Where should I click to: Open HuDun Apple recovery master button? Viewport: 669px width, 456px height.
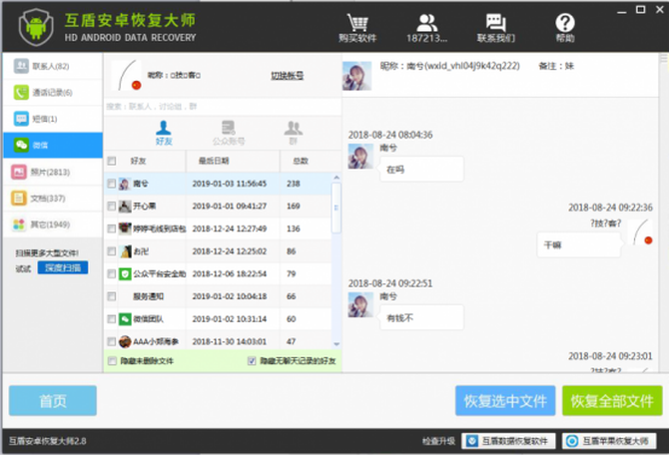[x=609, y=441]
